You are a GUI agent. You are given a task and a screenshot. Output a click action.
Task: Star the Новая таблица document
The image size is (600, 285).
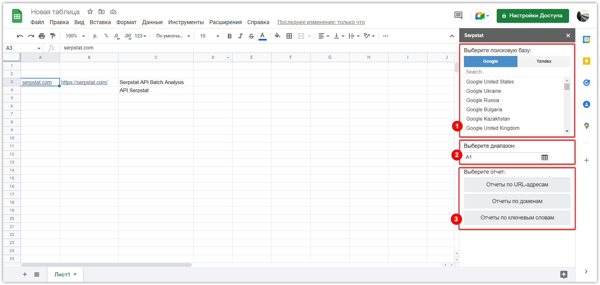pos(90,12)
